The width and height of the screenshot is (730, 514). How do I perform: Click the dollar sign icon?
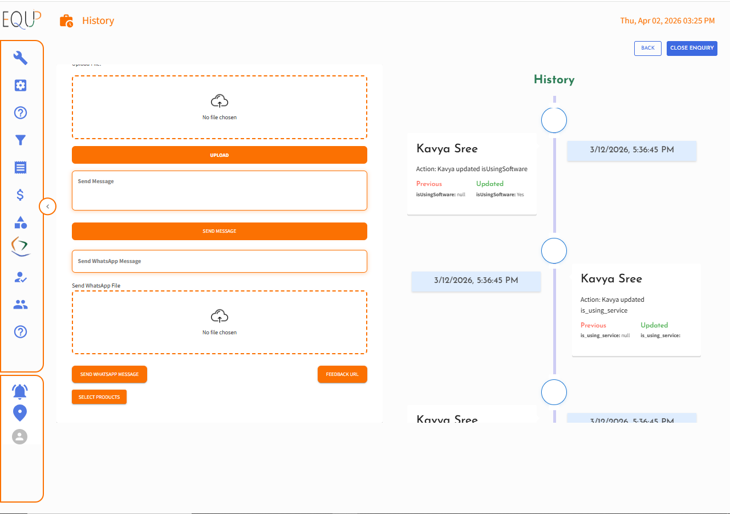[x=21, y=195]
